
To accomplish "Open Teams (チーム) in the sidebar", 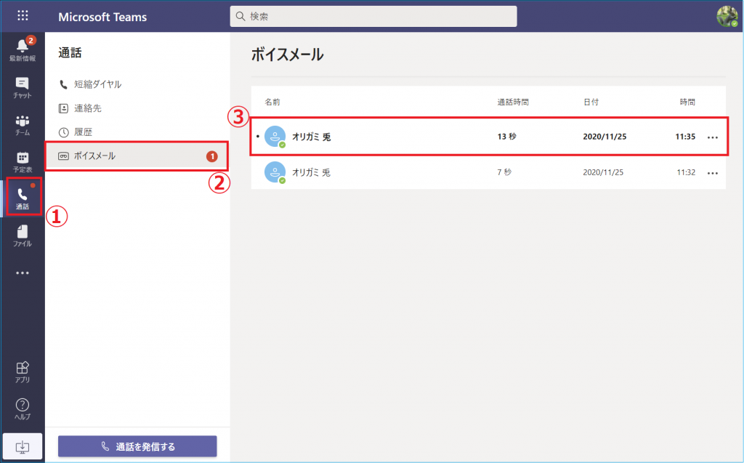I will (23, 125).
